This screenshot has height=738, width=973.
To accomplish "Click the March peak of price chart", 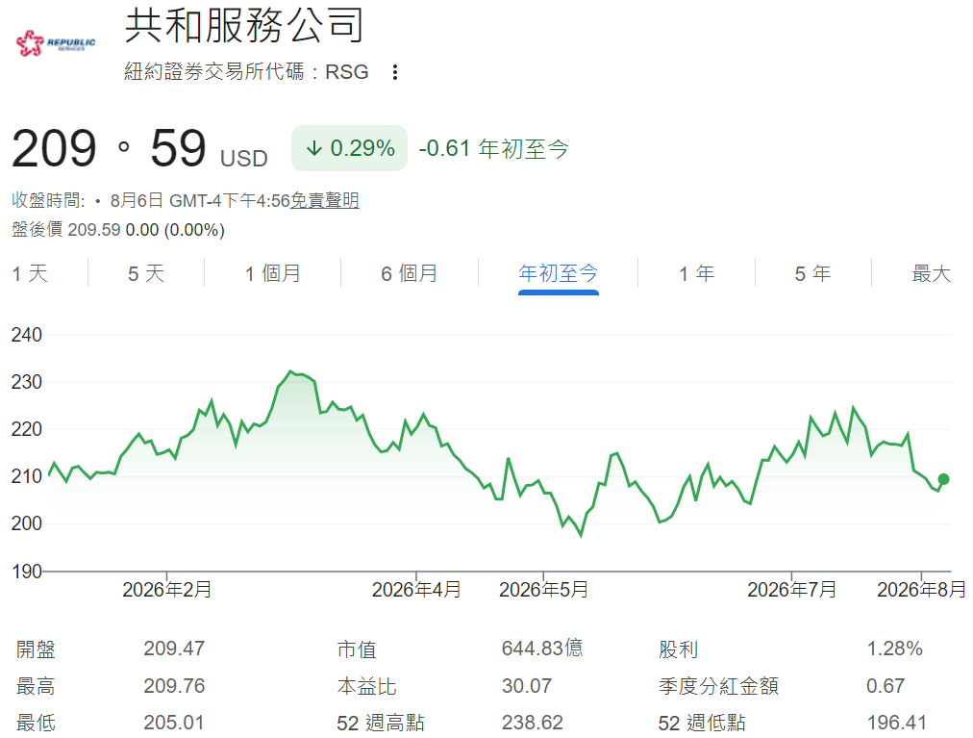I will pos(291,371).
